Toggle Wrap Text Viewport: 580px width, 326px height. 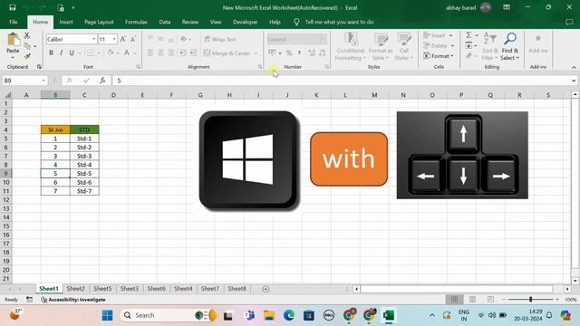[219, 39]
